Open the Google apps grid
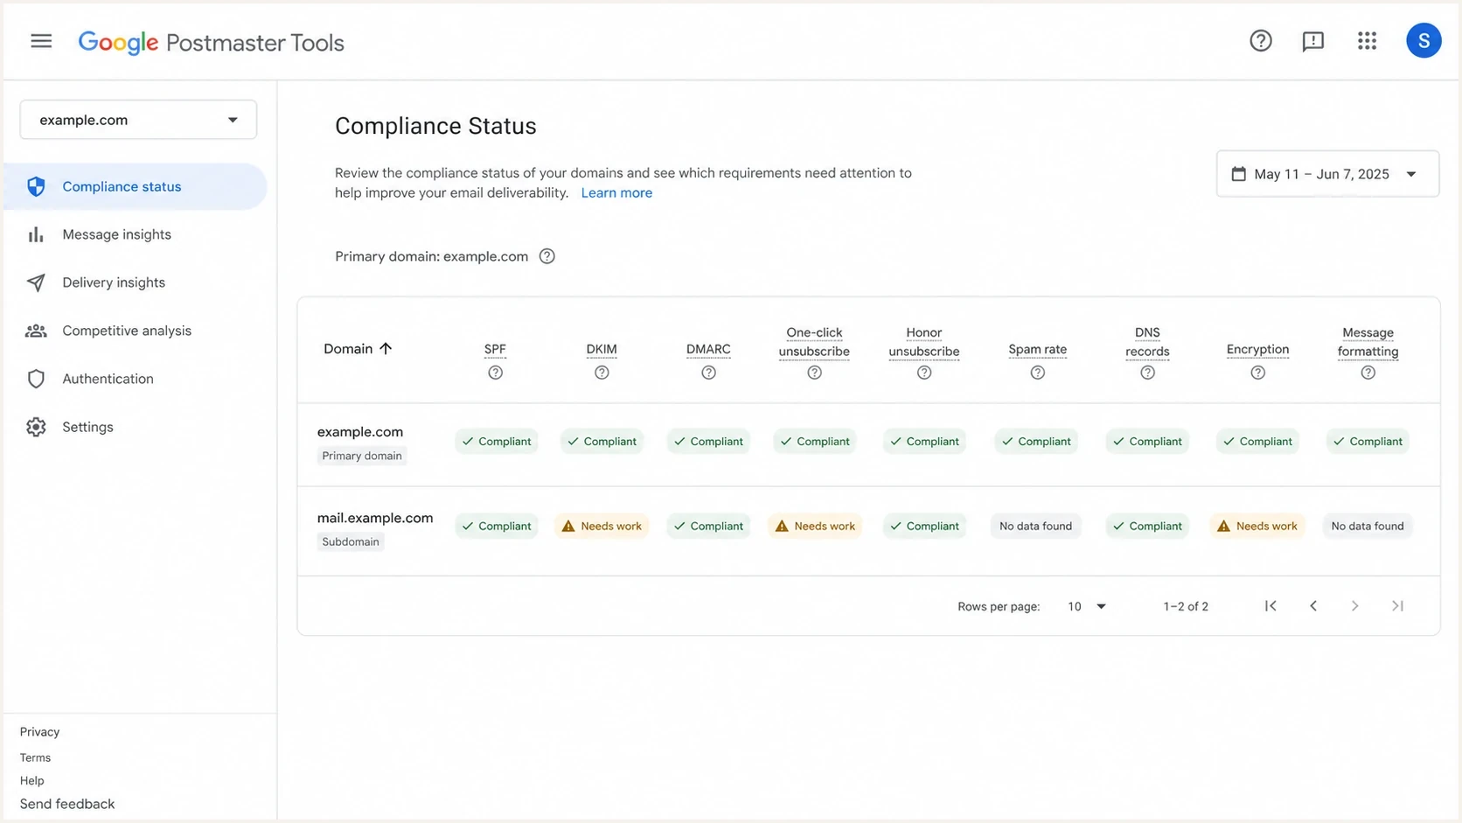Viewport: 1462px width, 823px height. (1367, 41)
